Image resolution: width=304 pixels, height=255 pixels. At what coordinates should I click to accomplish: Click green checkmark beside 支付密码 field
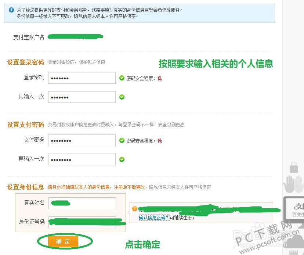coord(122,140)
